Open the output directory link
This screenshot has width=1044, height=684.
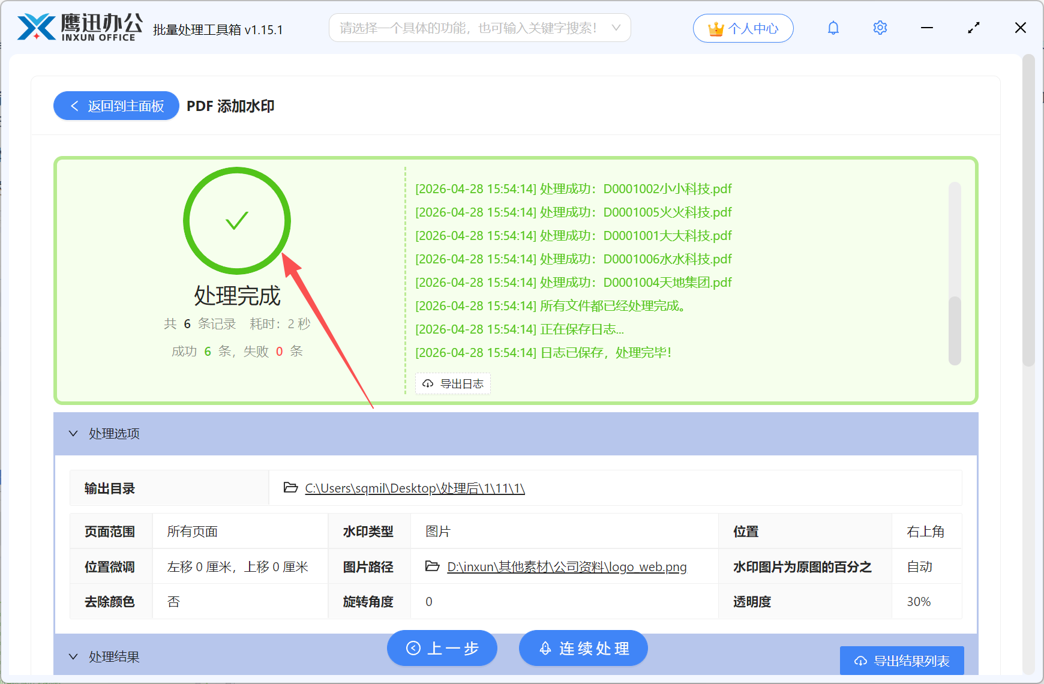[414, 488]
